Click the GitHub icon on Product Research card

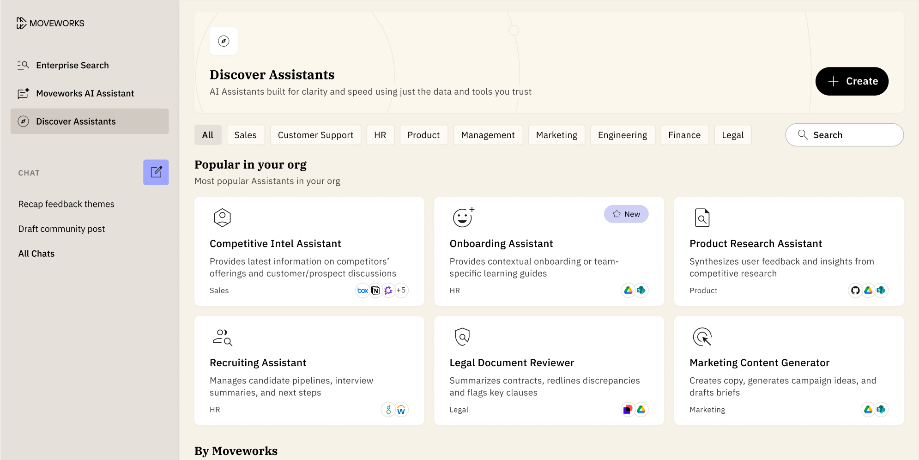pos(855,291)
